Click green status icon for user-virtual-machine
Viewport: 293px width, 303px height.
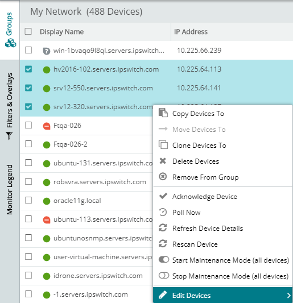pyautogui.click(x=47, y=257)
